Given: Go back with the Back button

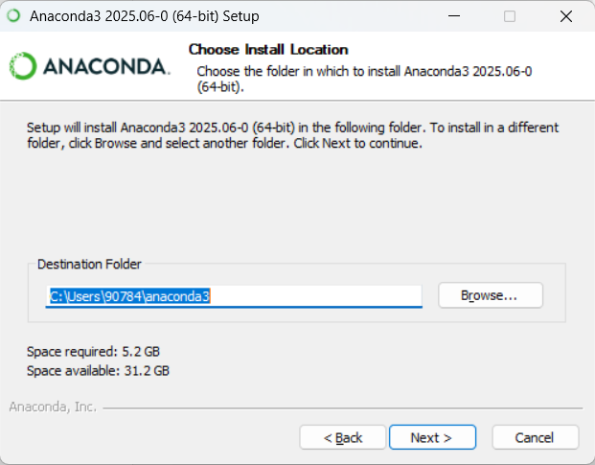Looking at the screenshot, I should 342,437.
